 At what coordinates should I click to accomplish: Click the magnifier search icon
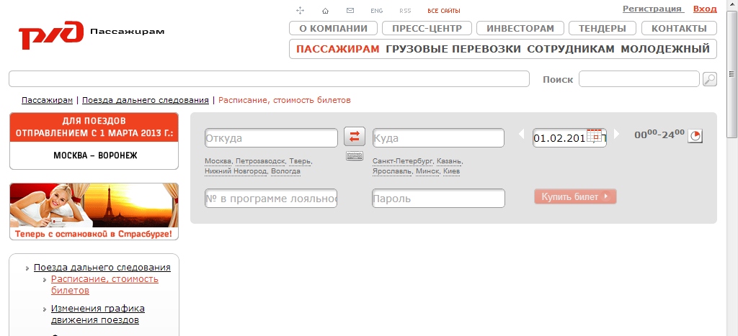coord(709,79)
